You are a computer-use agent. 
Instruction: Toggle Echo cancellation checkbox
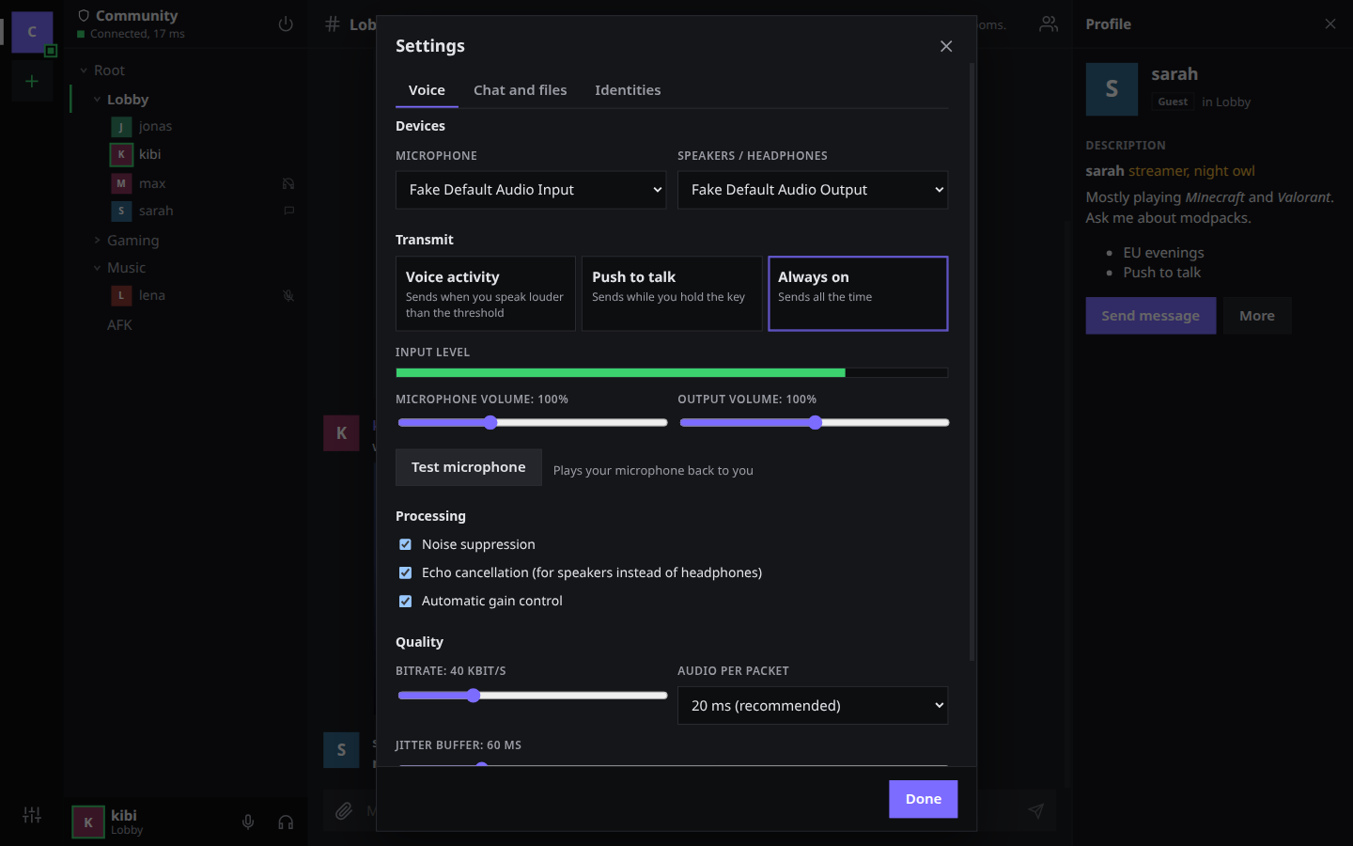[405, 572]
